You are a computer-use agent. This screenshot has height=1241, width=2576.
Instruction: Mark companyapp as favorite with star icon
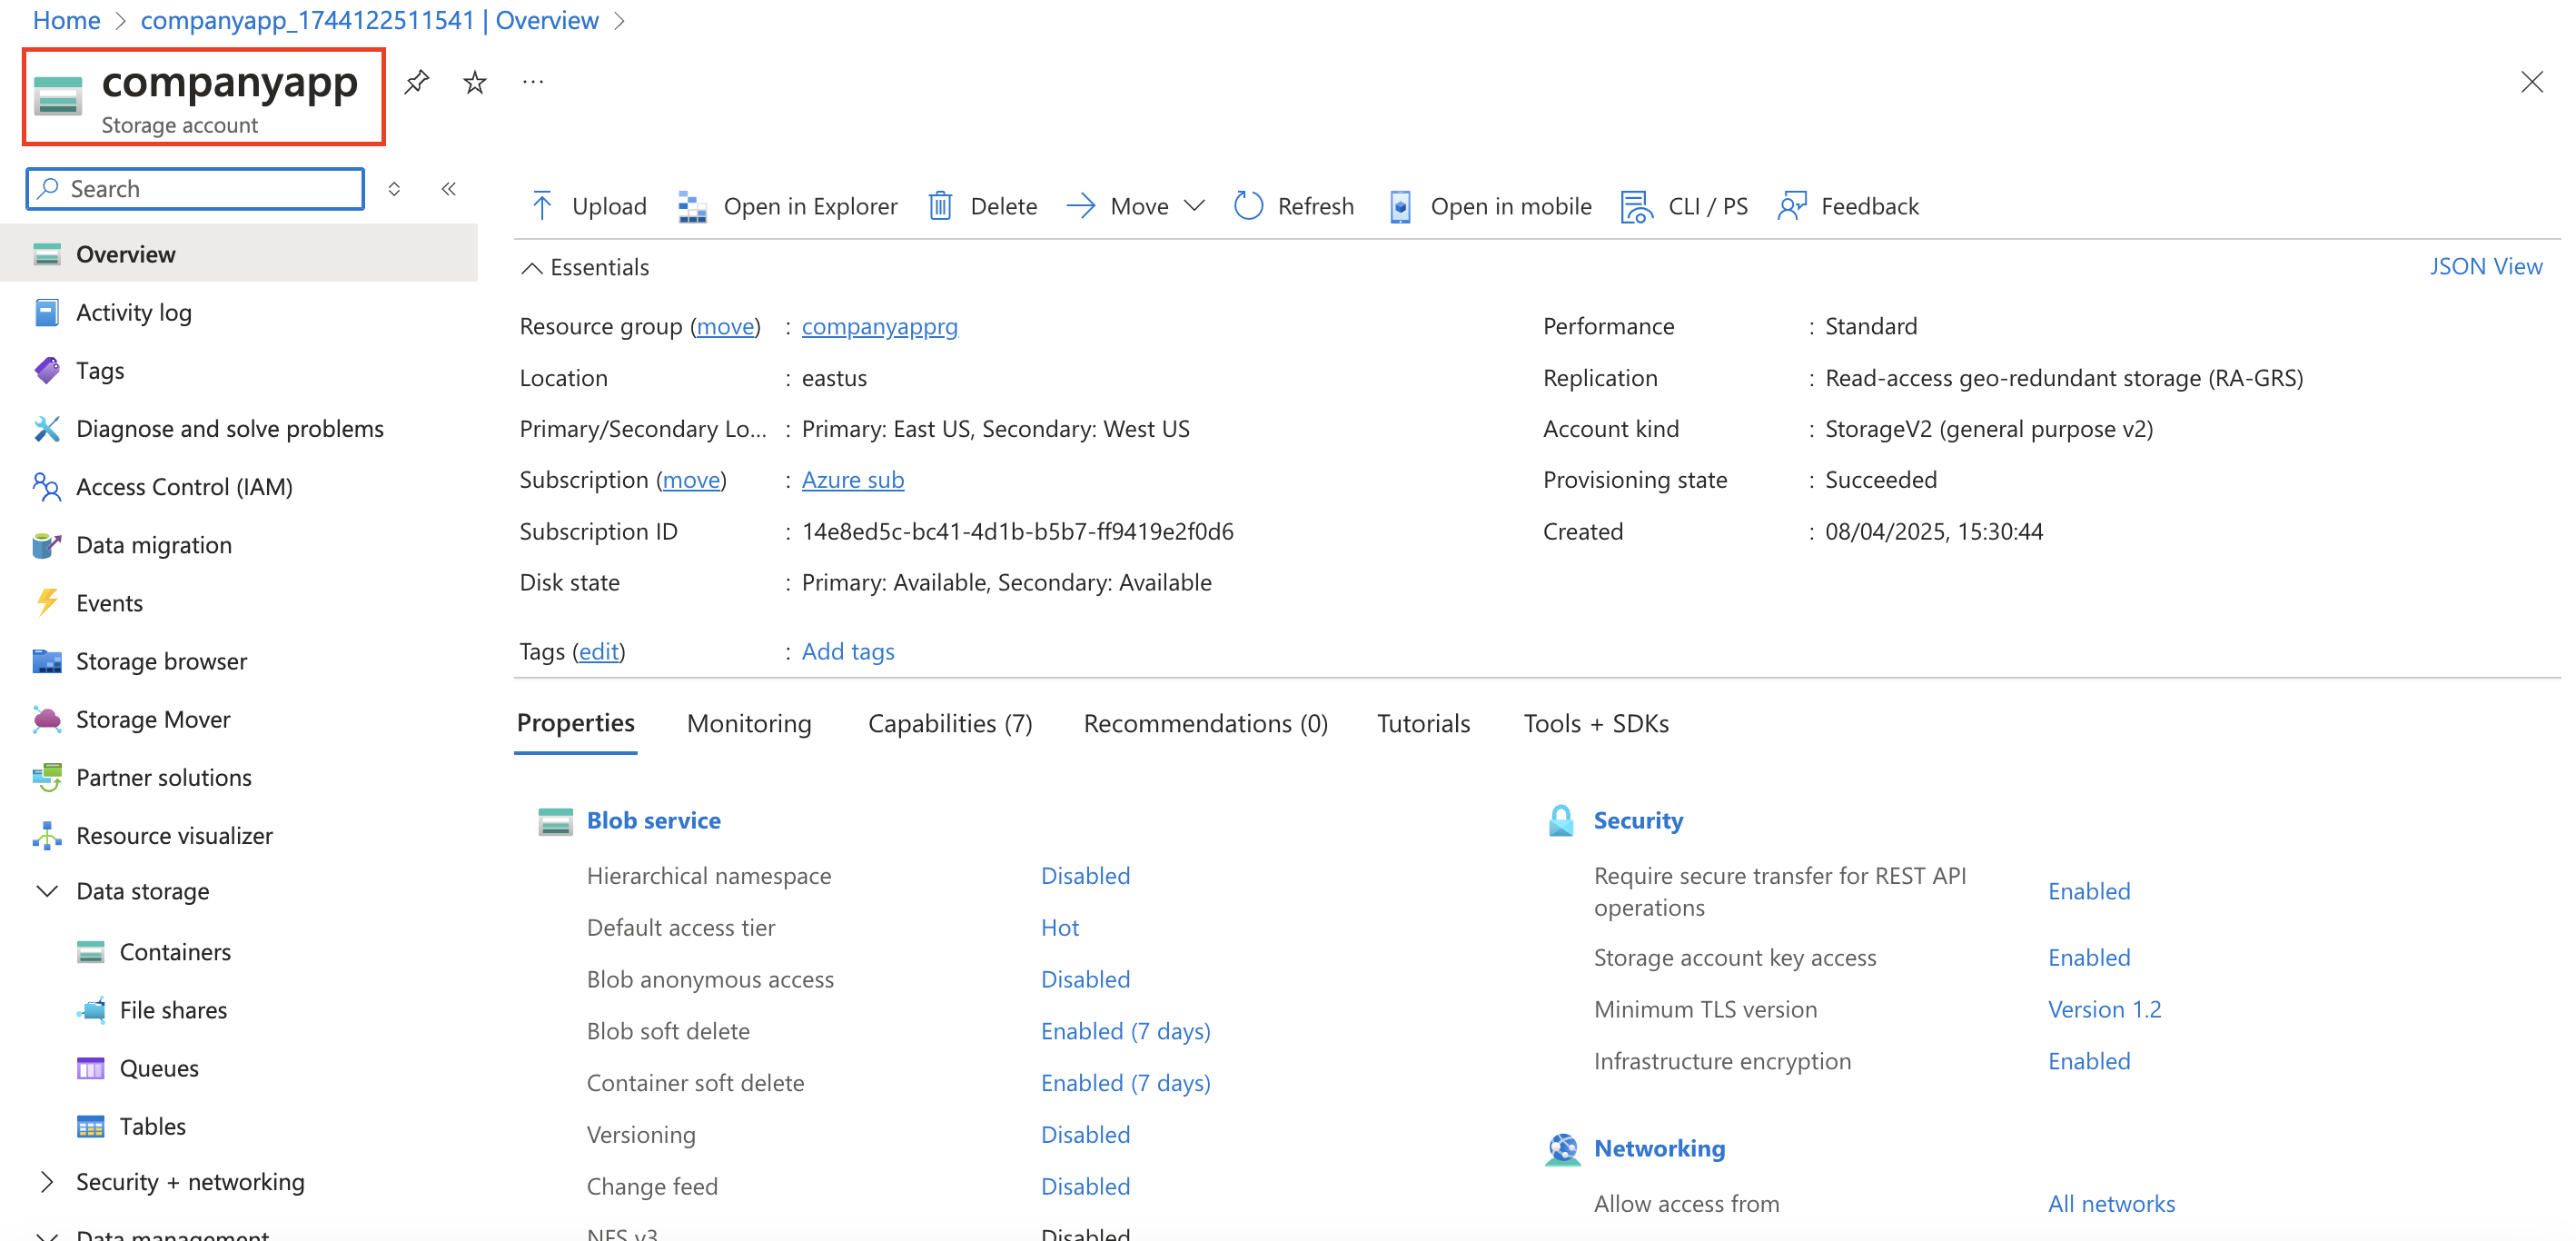475,81
